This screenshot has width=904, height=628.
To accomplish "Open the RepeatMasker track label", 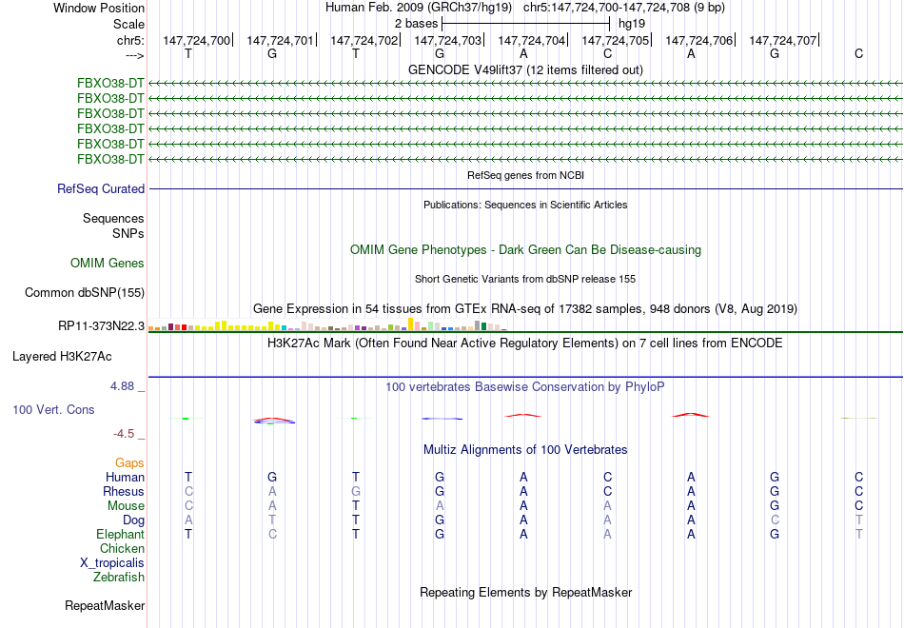I will pos(105,605).
